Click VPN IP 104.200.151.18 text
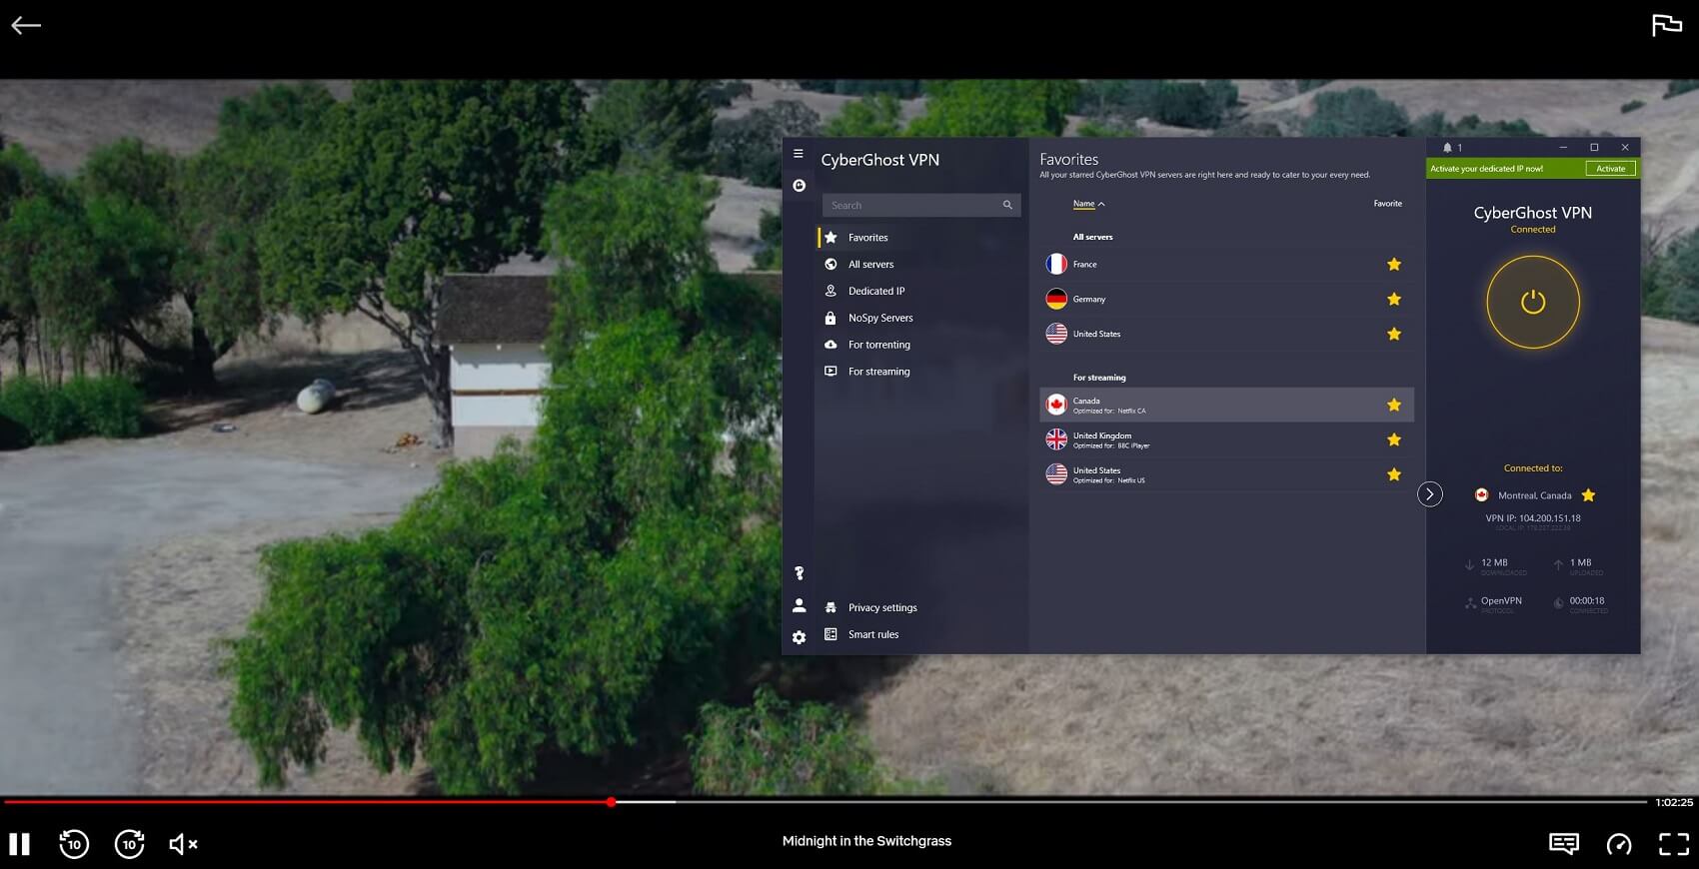 point(1533,518)
